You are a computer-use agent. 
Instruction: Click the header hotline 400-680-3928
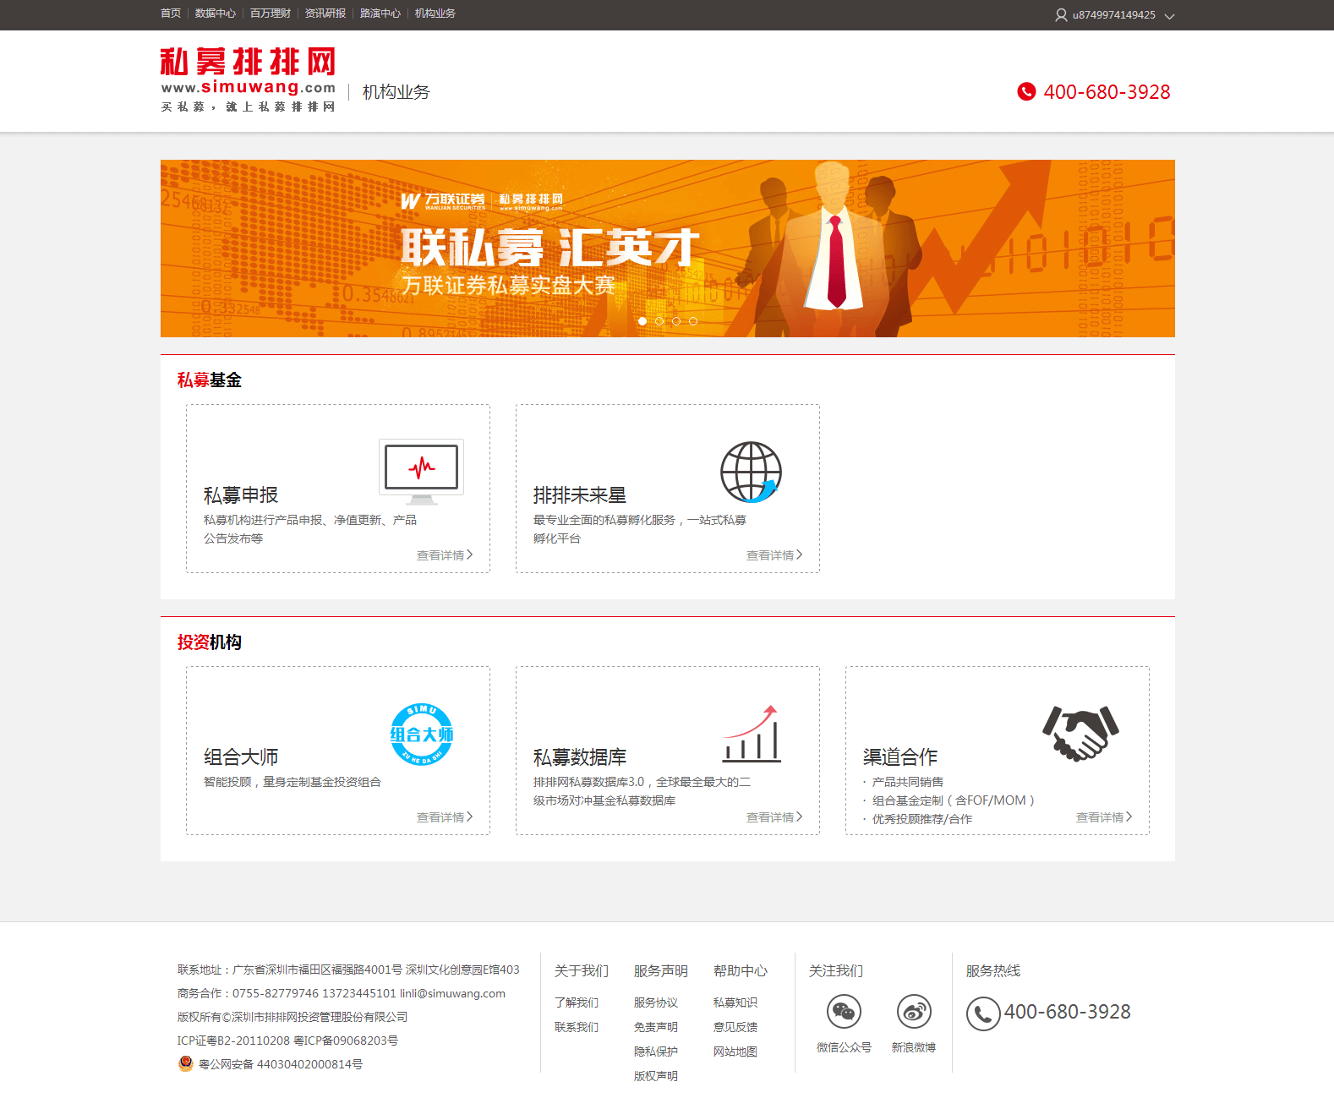click(1107, 92)
